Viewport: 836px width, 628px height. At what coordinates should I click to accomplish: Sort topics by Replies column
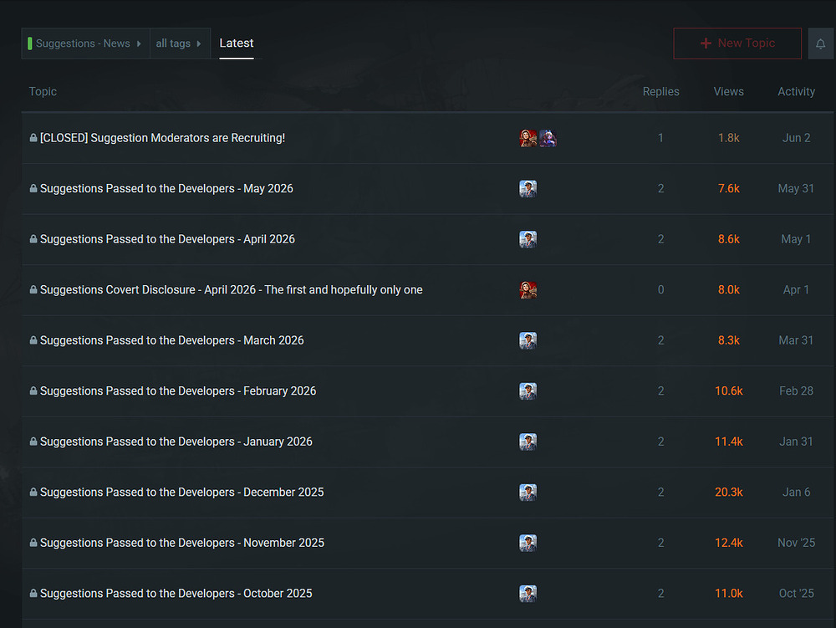(660, 91)
